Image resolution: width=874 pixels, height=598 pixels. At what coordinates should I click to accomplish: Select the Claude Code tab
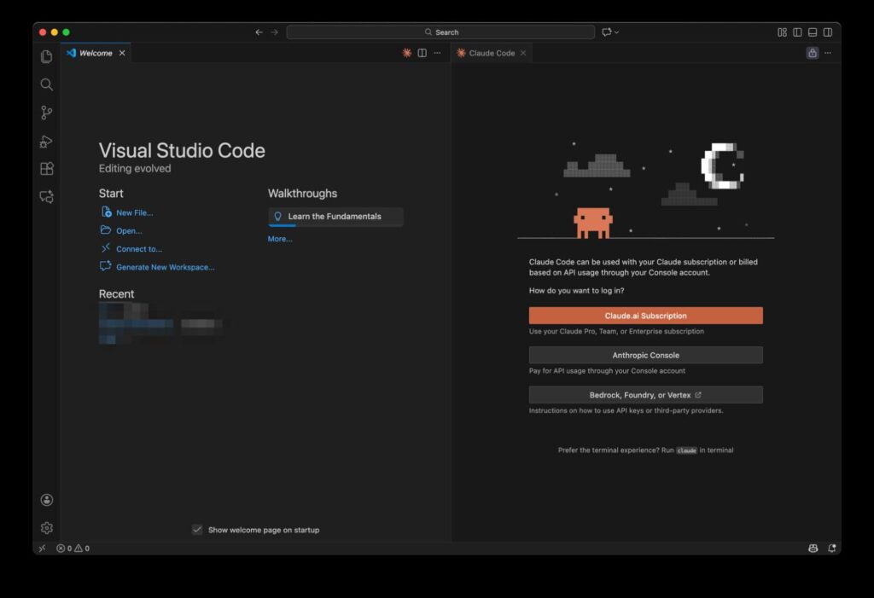click(x=492, y=53)
